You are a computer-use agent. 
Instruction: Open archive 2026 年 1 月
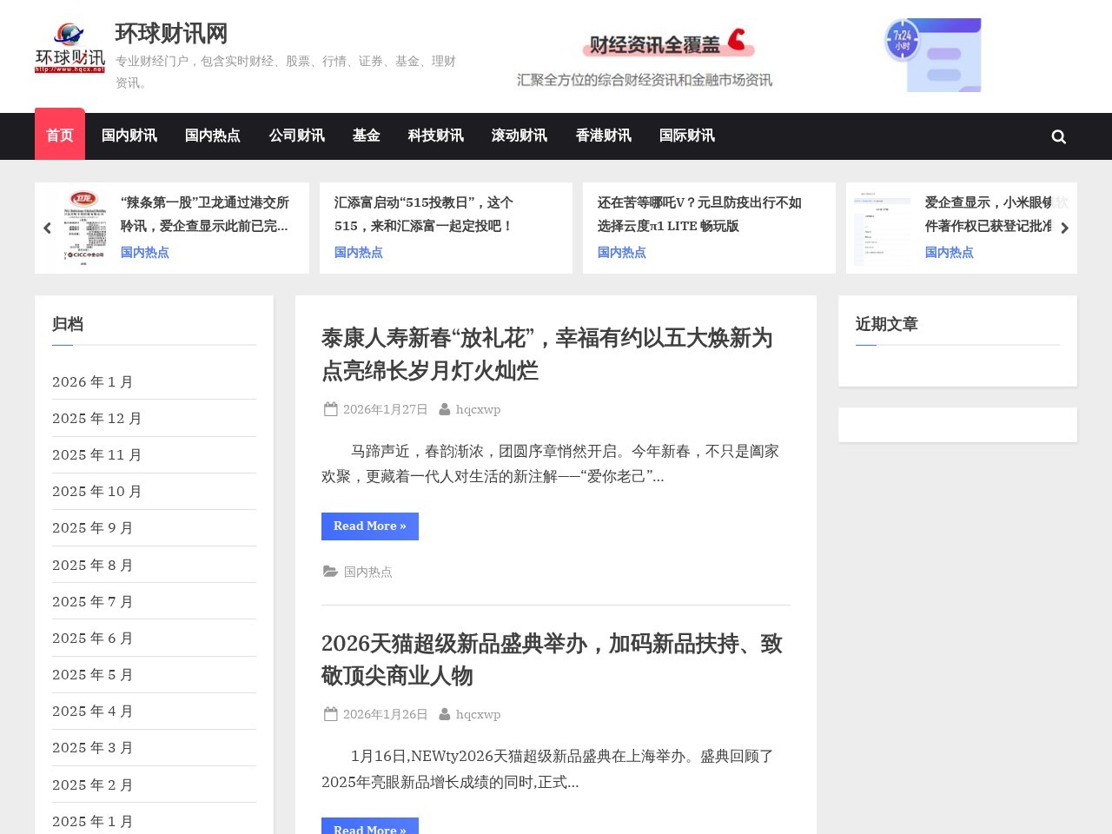coord(93,382)
